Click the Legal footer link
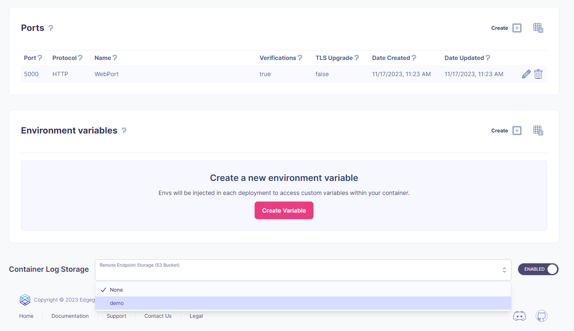Screen dimensions: 574x331 tap(196, 316)
